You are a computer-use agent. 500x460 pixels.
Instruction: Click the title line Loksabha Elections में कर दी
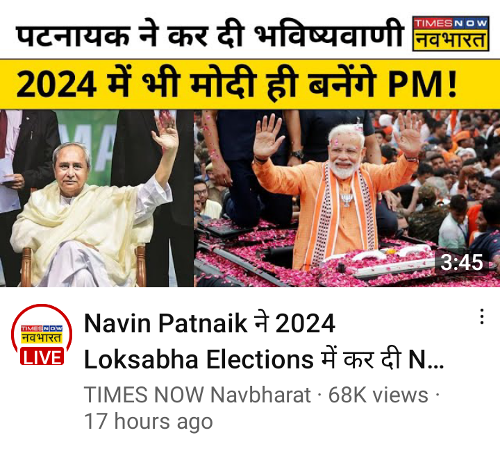tap(242, 359)
